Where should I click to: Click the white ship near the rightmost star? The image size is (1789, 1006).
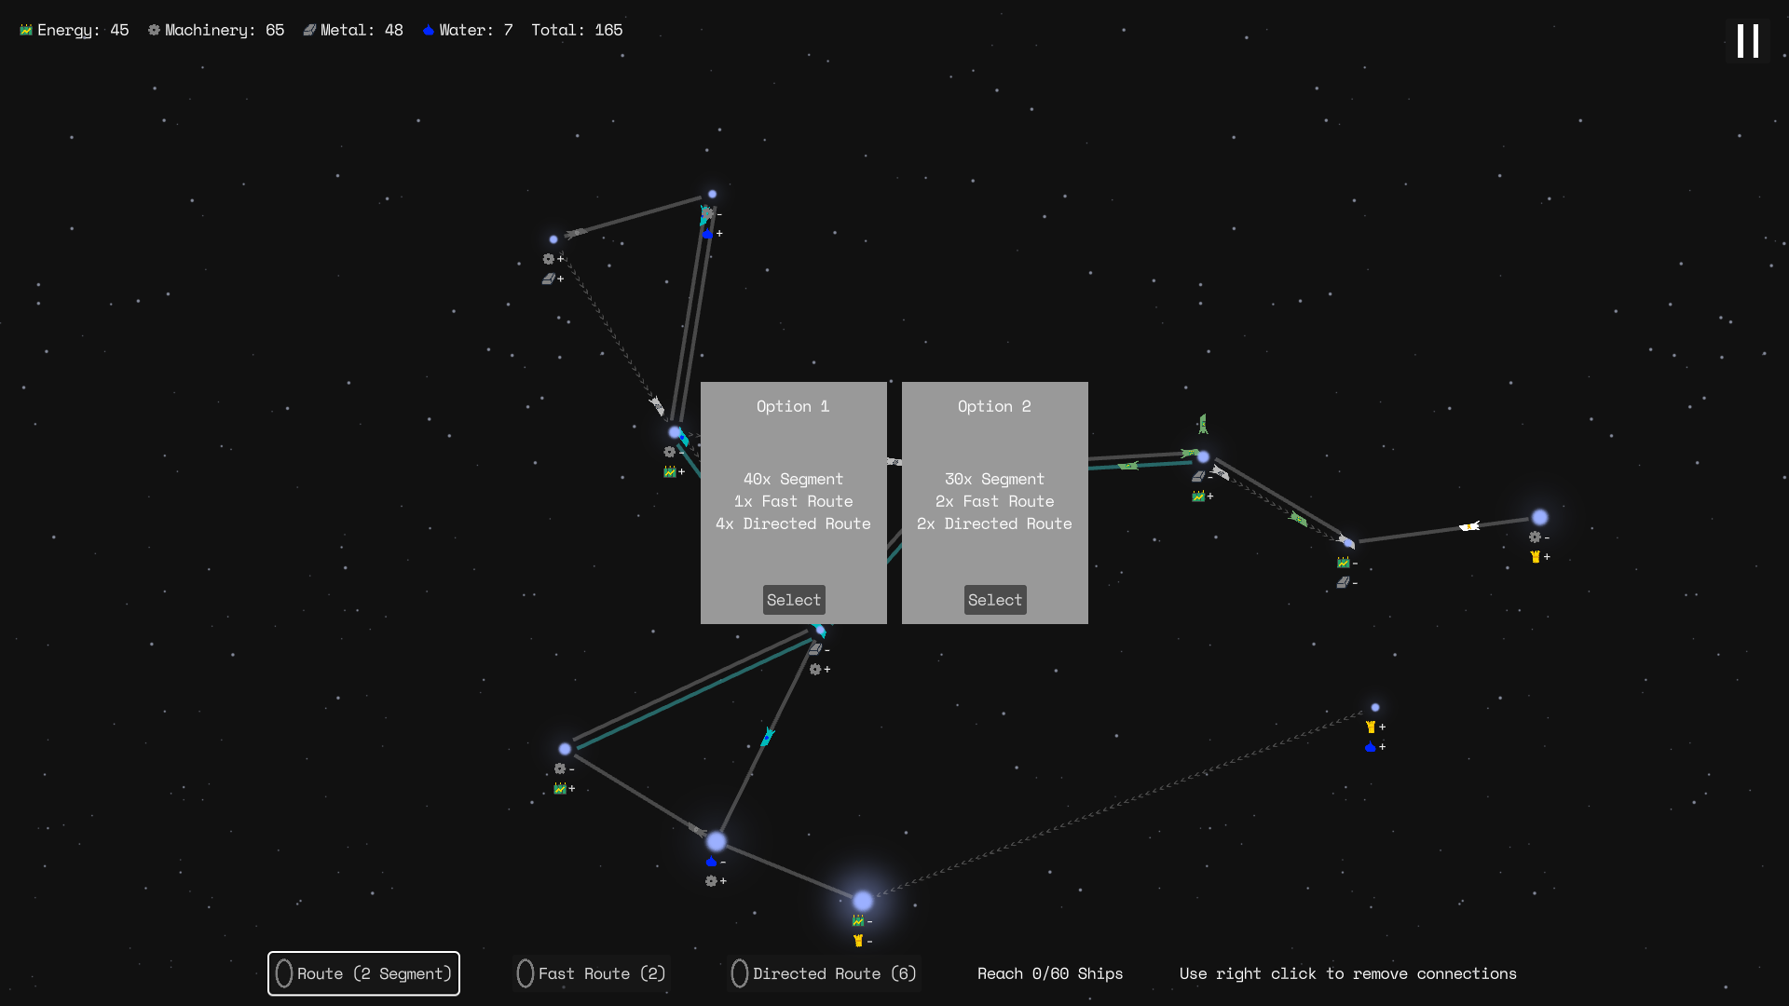point(1469,527)
